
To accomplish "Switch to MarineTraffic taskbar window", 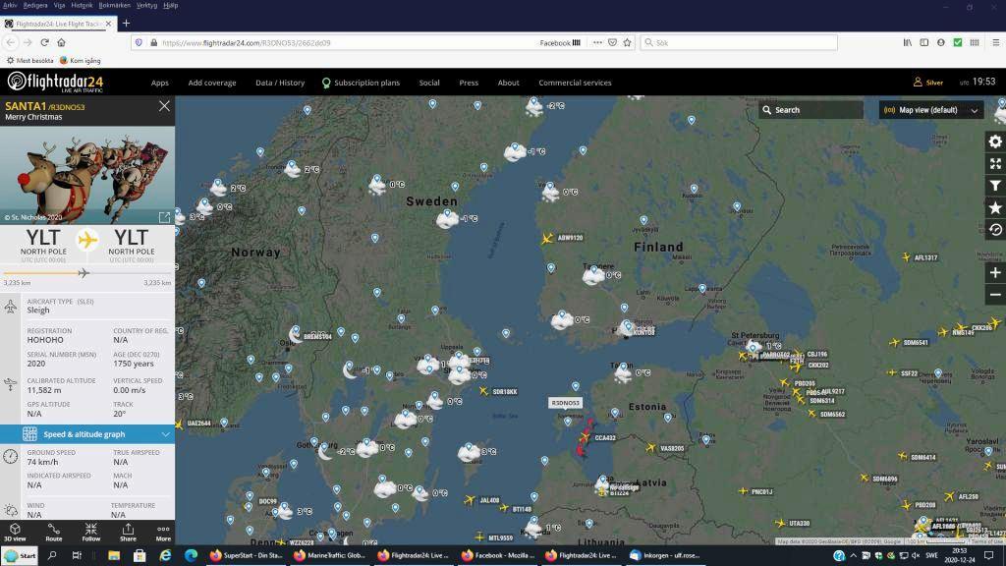I will pyautogui.click(x=330, y=556).
